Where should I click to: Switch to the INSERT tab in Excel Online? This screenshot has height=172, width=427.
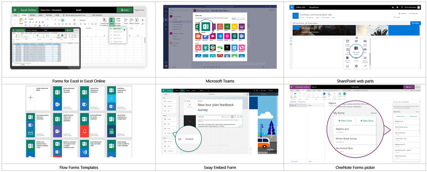click(32, 15)
